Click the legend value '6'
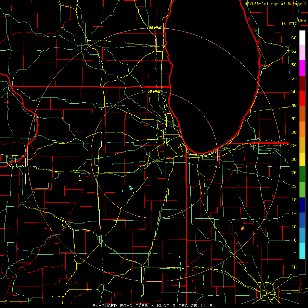This screenshot has width=308, height=308. coord(295,240)
